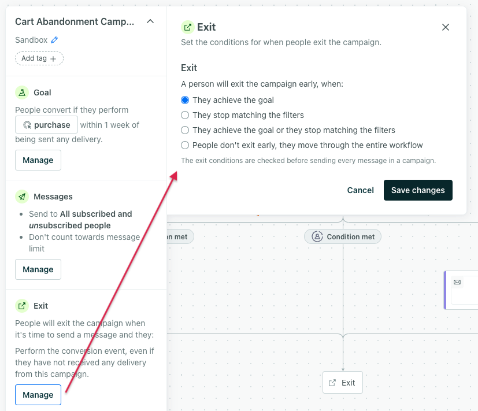Click the pencil icon next to Sandbox

point(55,40)
